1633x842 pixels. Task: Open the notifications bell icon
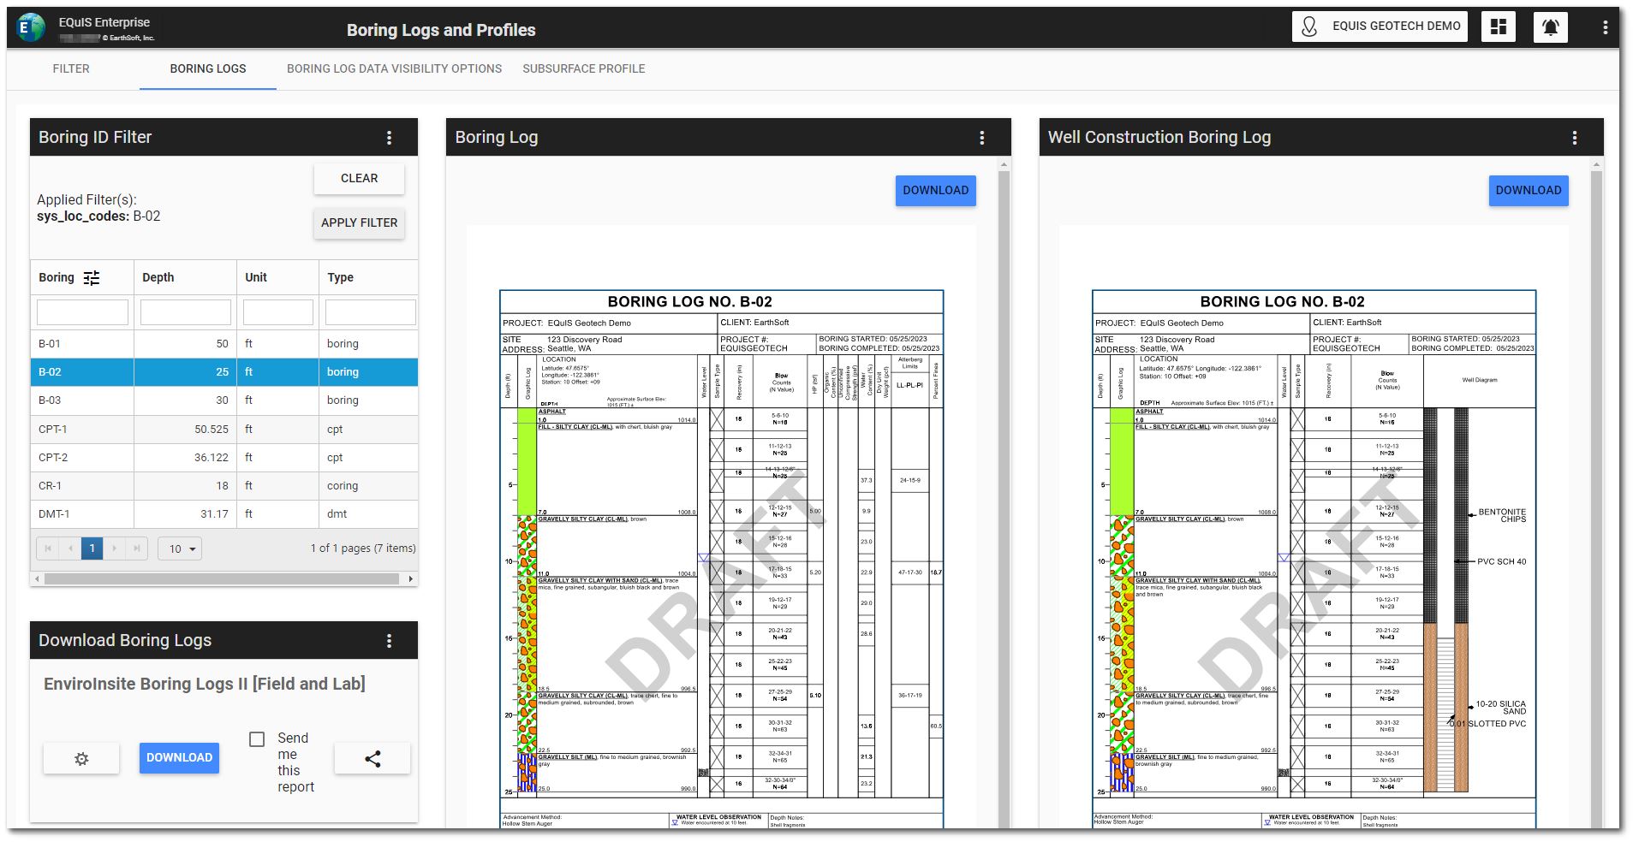pos(1550,27)
